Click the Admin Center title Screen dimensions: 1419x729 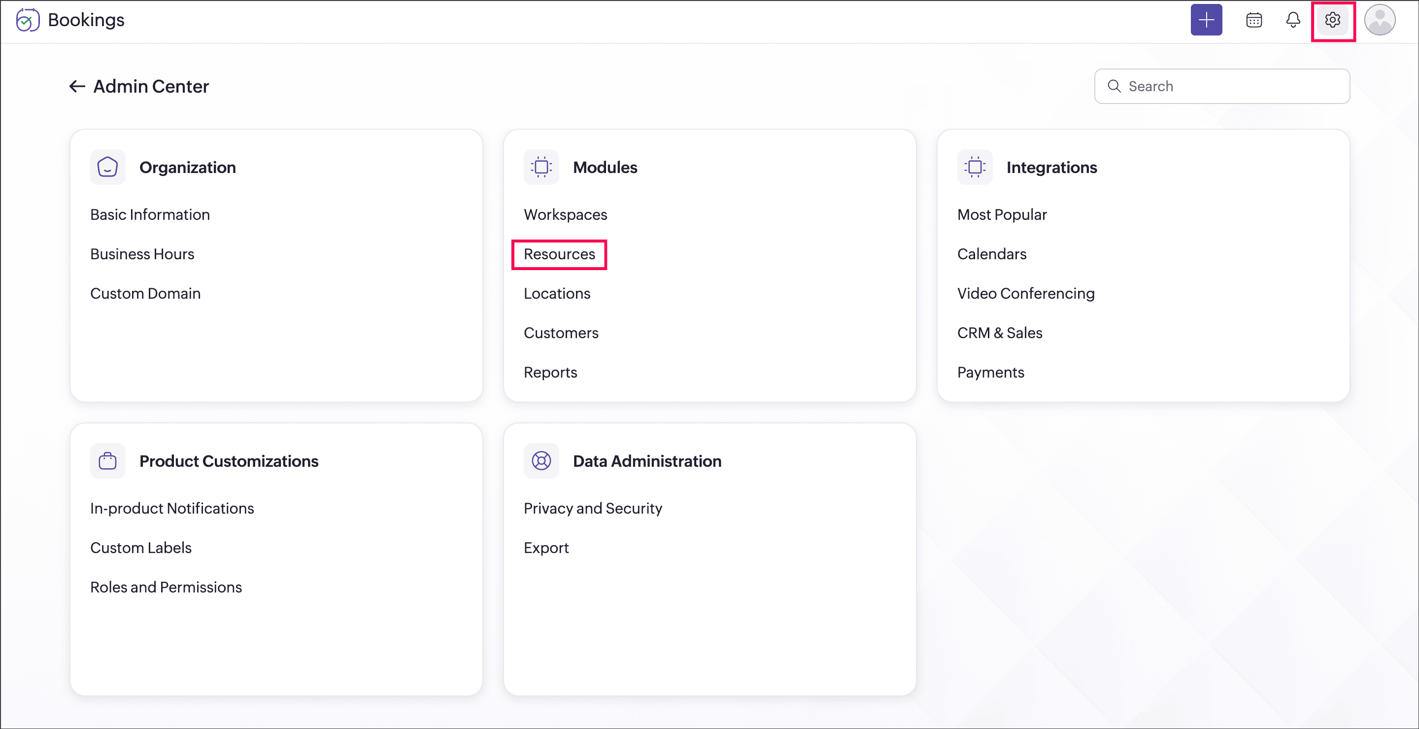click(x=151, y=87)
